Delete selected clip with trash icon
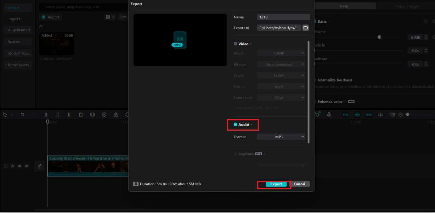435x213 pixels. coord(81,114)
